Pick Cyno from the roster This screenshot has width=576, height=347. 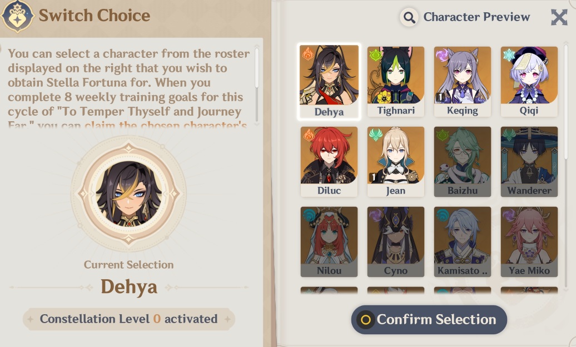click(x=396, y=242)
